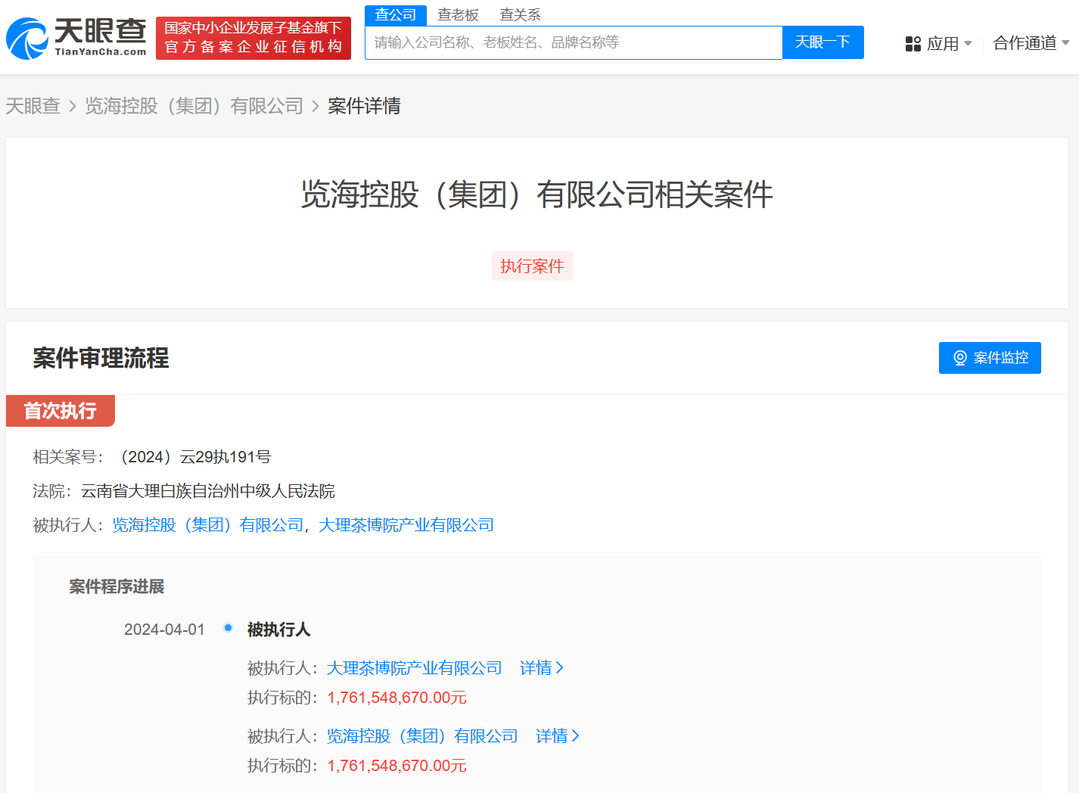Select the 查关系 search tab

pos(520,15)
